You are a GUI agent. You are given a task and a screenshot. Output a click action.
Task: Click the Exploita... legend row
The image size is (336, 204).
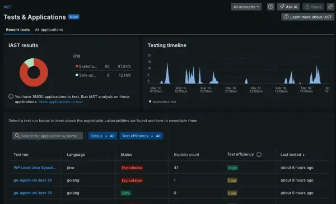(x=103, y=66)
